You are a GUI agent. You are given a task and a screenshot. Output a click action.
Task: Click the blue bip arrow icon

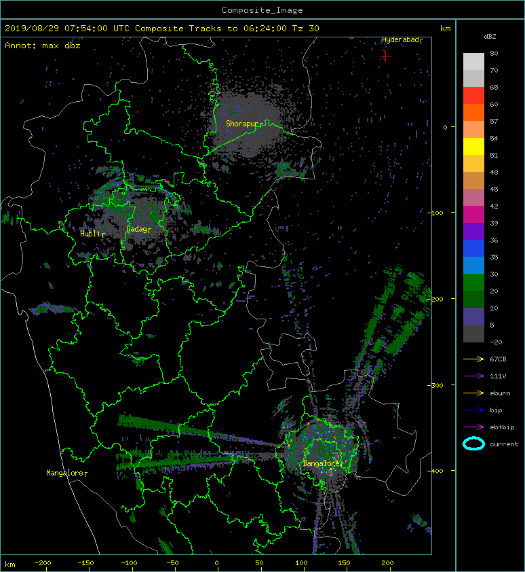coord(473,410)
